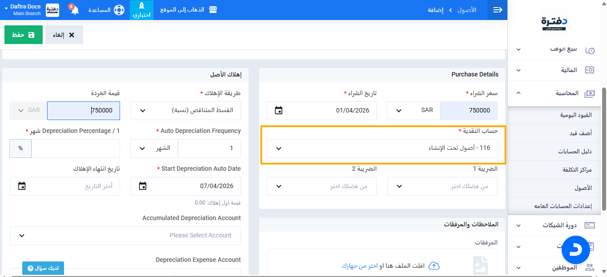Click the Help lifebuoy icon (المساعدة)
This screenshot has height=277, width=607.
[x=119, y=10]
